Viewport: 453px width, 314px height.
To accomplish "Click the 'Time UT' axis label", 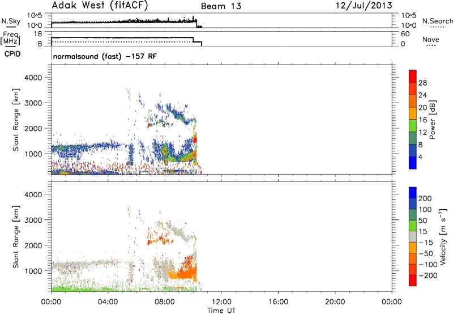I will click(221, 311).
